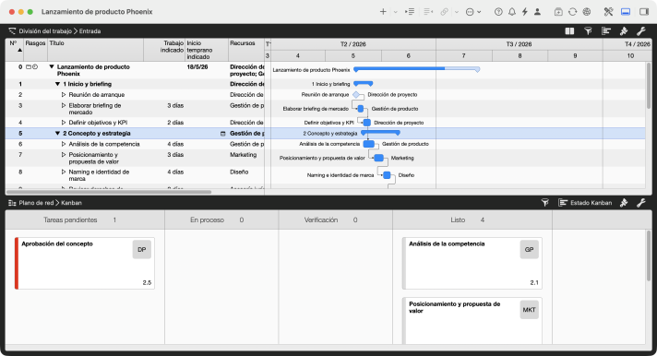Open project settings tools icon
This screenshot has height=356, width=657.
pyautogui.click(x=608, y=12)
